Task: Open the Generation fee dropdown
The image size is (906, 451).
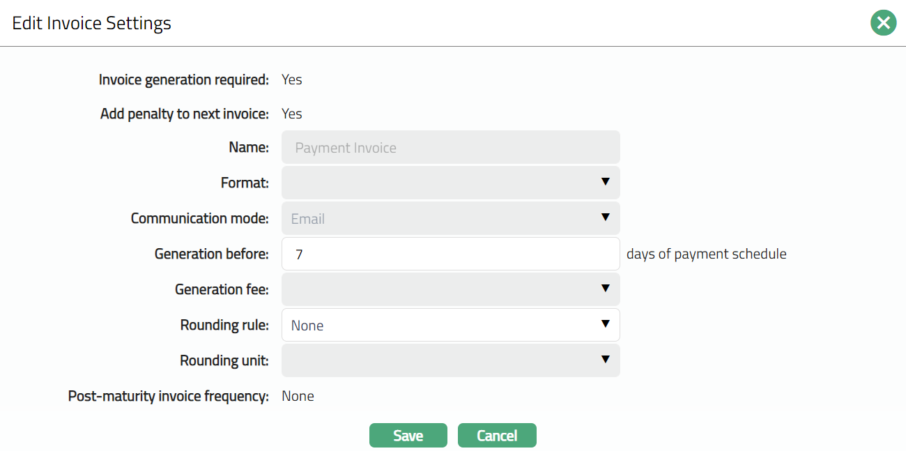Action: [450, 289]
